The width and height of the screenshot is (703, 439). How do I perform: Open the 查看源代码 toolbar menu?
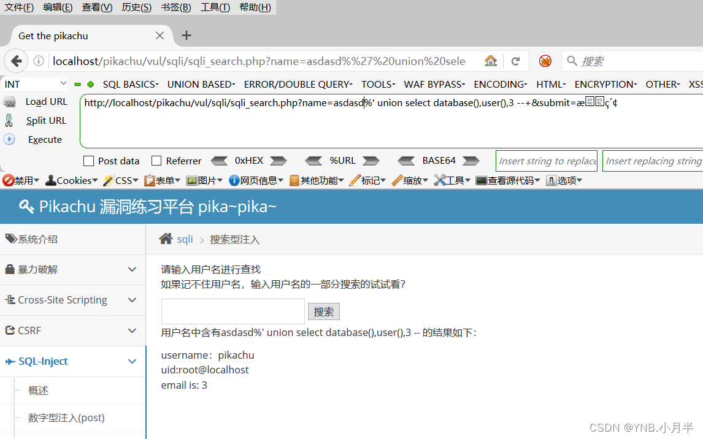click(x=507, y=180)
